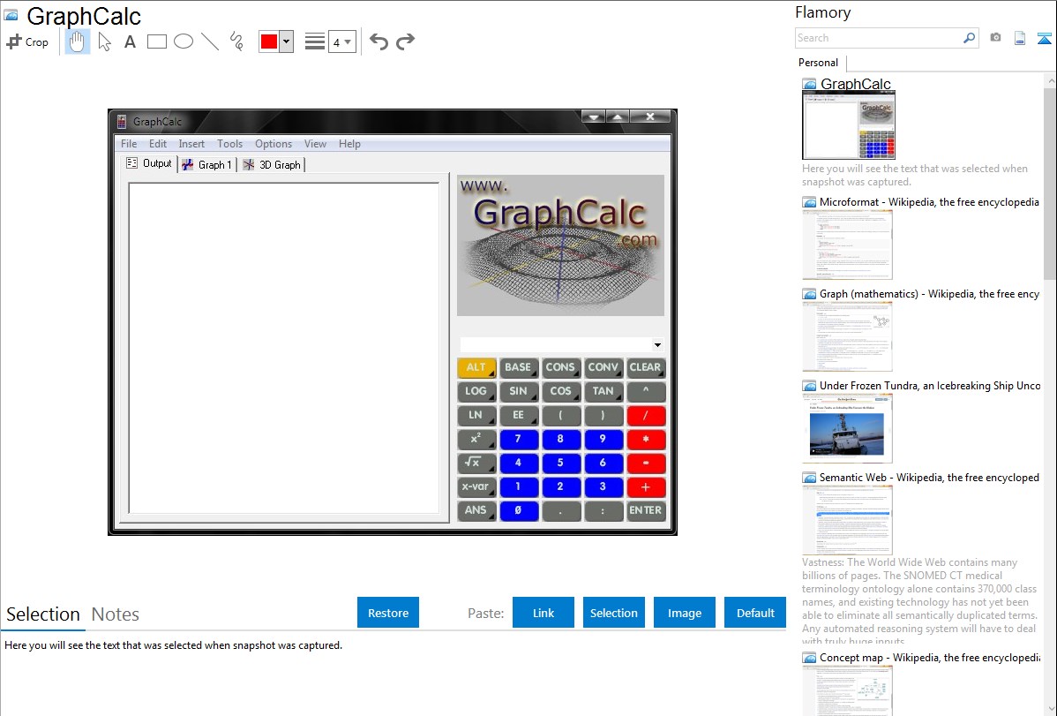Screen dimensions: 1057x716
Task: Open the color picker dropdown arrow
Action: [x=287, y=41]
